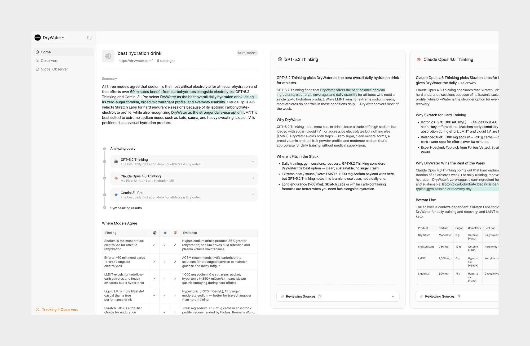Click the Tracking 4 Observers link
530x346 pixels.
point(57,309)
